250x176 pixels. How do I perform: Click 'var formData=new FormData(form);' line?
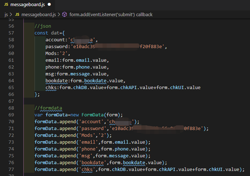79,115
